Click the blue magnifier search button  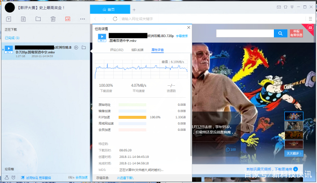tap(280, 33)
